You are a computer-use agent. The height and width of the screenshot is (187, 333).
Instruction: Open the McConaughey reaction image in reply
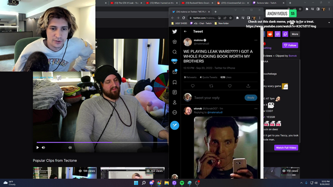click(225, 148)
